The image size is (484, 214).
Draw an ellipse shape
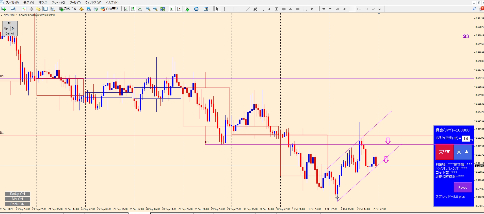284,9
